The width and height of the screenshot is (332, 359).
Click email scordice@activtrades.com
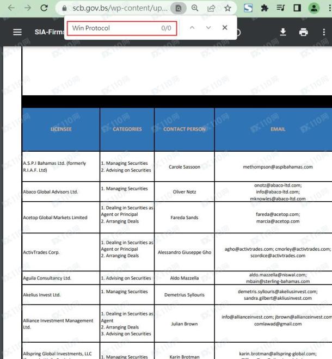pos(278,256)
